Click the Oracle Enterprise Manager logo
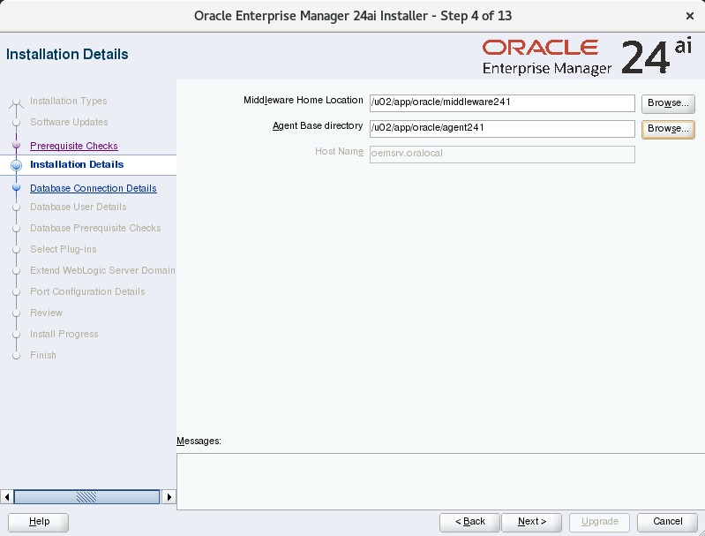 click(587, 57)
